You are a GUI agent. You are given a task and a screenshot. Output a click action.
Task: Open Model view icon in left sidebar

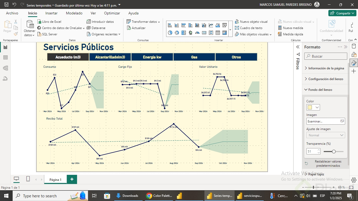point(5,68)
